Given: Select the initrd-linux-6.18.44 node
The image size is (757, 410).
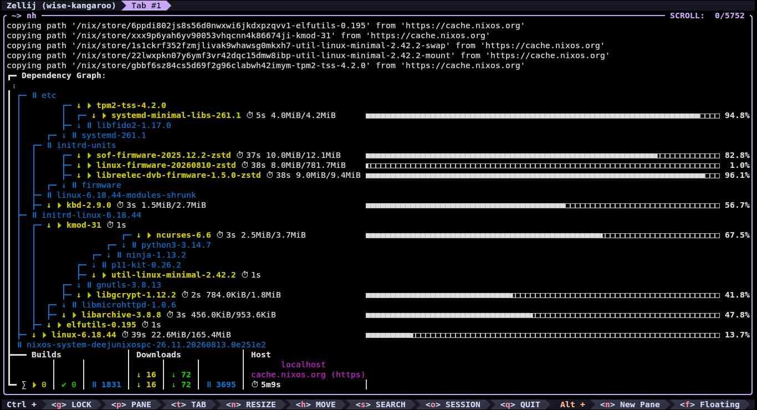Looking at the screenshot, I should tap(91, 215).
